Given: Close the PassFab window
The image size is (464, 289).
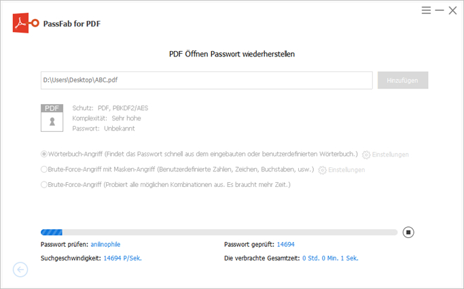Looking at the screenshot, I should pos(452,10).
